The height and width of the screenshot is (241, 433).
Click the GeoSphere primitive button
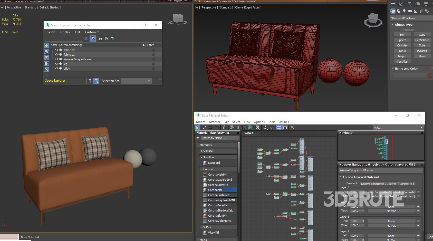click(x=422, y=40)
